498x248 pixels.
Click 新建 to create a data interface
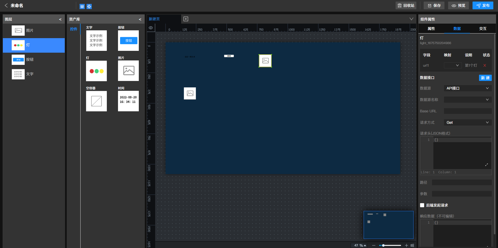pos(485,78)
